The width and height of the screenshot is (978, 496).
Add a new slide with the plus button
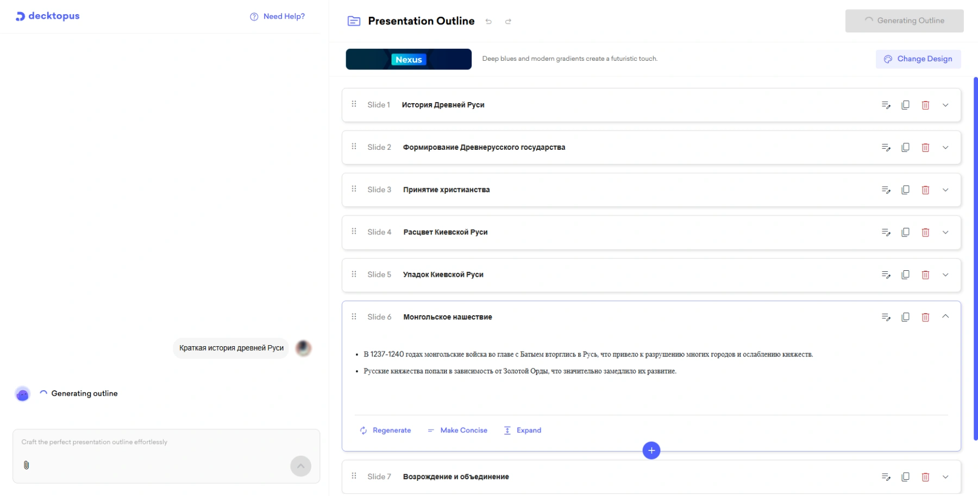[x=651, y=450]
